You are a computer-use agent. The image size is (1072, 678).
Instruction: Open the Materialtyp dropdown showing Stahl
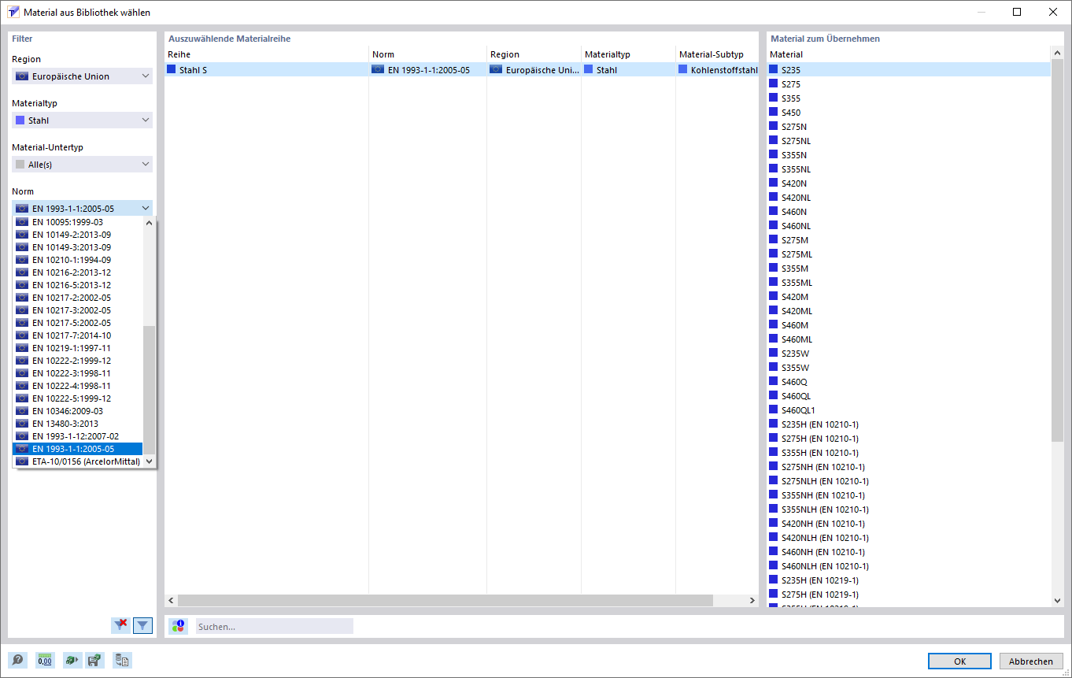(82, 120)
